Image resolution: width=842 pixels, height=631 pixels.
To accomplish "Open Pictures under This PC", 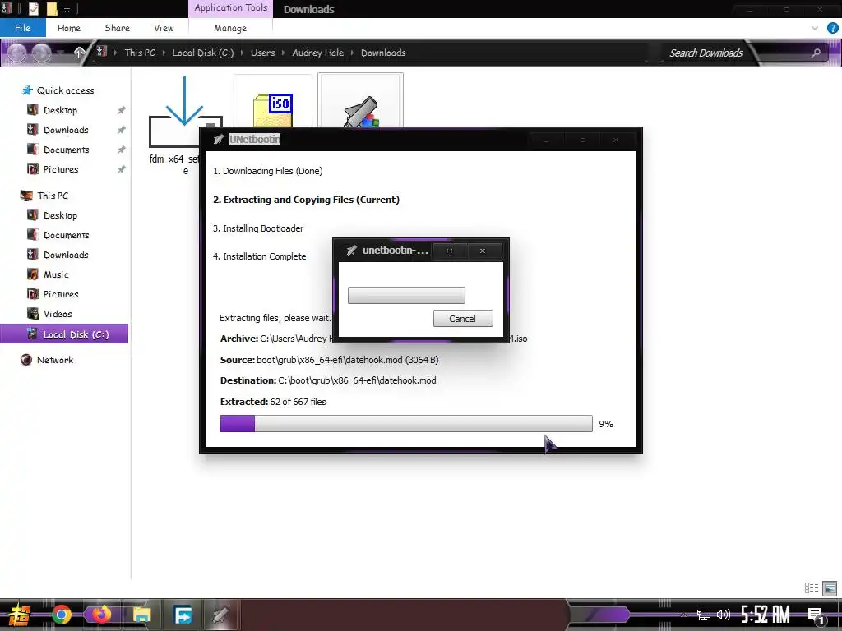I will tap(61, 294).
